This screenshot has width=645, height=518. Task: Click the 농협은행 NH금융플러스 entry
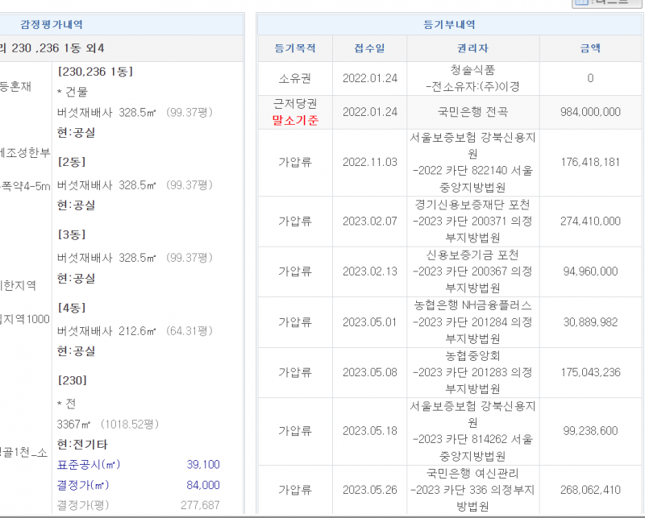472,306
